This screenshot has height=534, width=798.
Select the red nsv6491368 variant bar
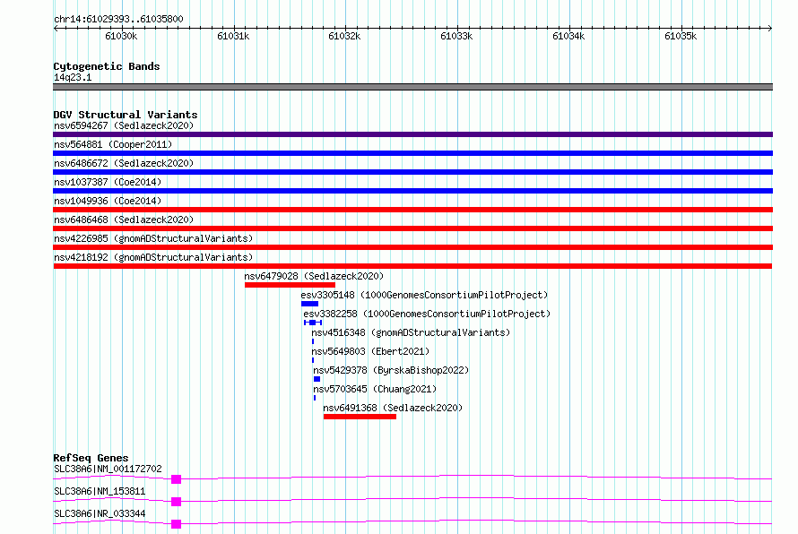point(360,417)
